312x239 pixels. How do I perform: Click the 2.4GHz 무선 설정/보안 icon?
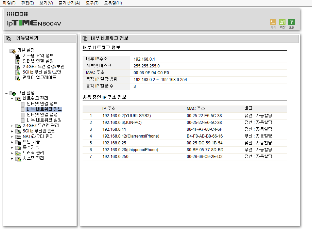click(x=18, y=67)
